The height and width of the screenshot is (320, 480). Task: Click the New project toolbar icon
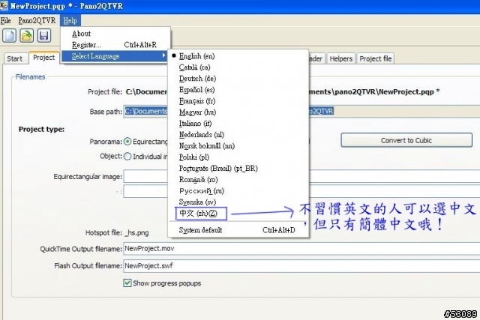pos(9,35)
